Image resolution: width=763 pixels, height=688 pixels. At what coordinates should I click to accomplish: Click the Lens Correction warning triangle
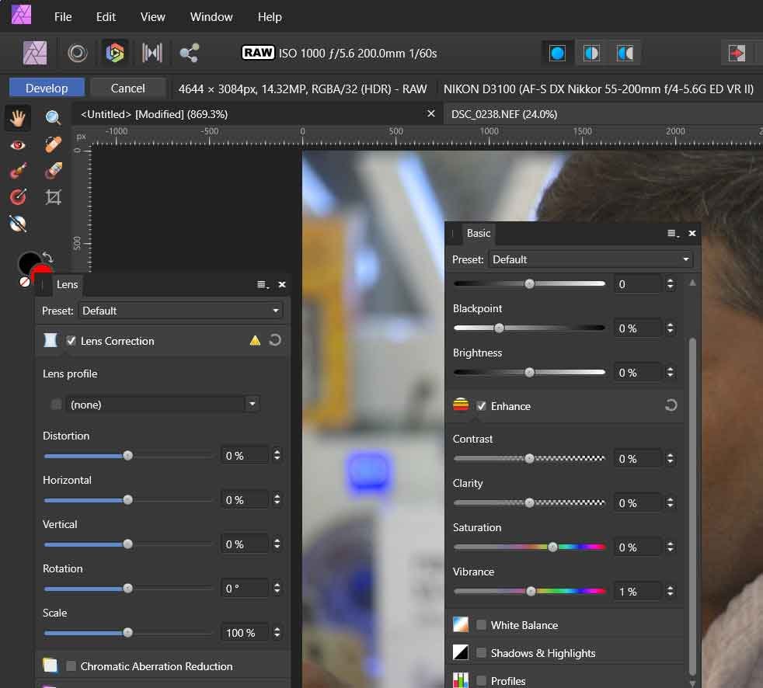click(255, 340)
